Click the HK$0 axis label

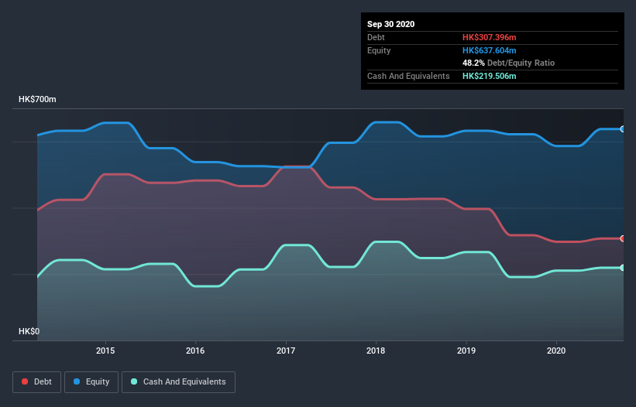click(29, 331)
